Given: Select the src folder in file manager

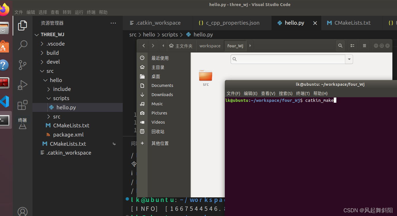Looking at the screenshot, I should [x=206, y=78].
